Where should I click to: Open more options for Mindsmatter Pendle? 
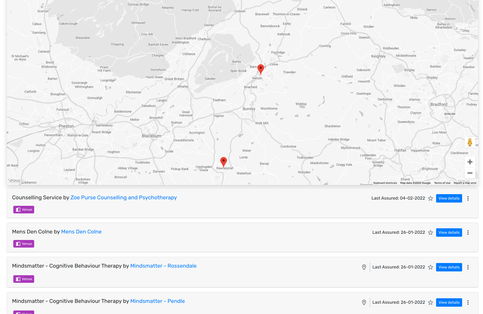coord(468,302)
